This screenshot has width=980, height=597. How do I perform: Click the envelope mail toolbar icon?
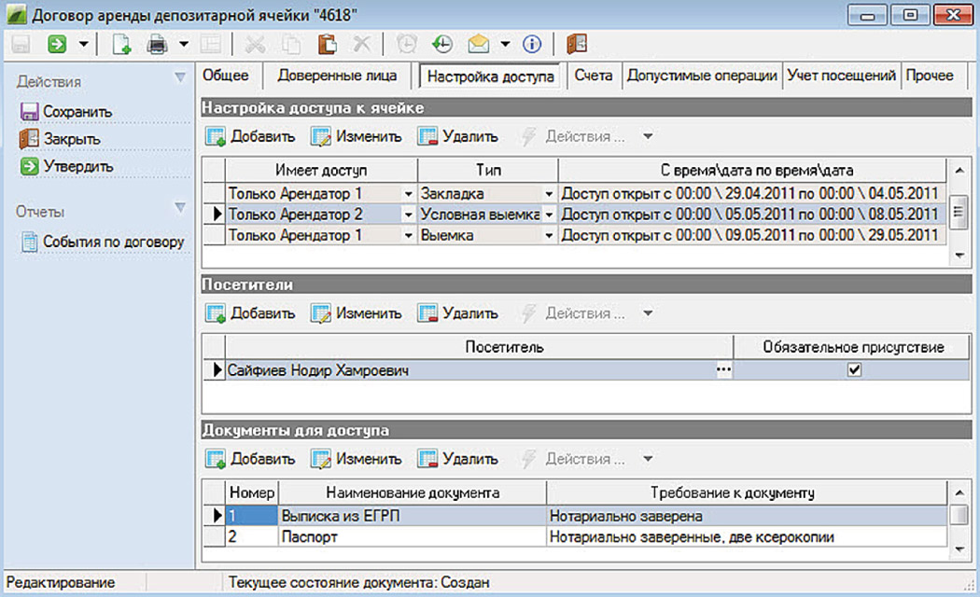click(479, 44)
